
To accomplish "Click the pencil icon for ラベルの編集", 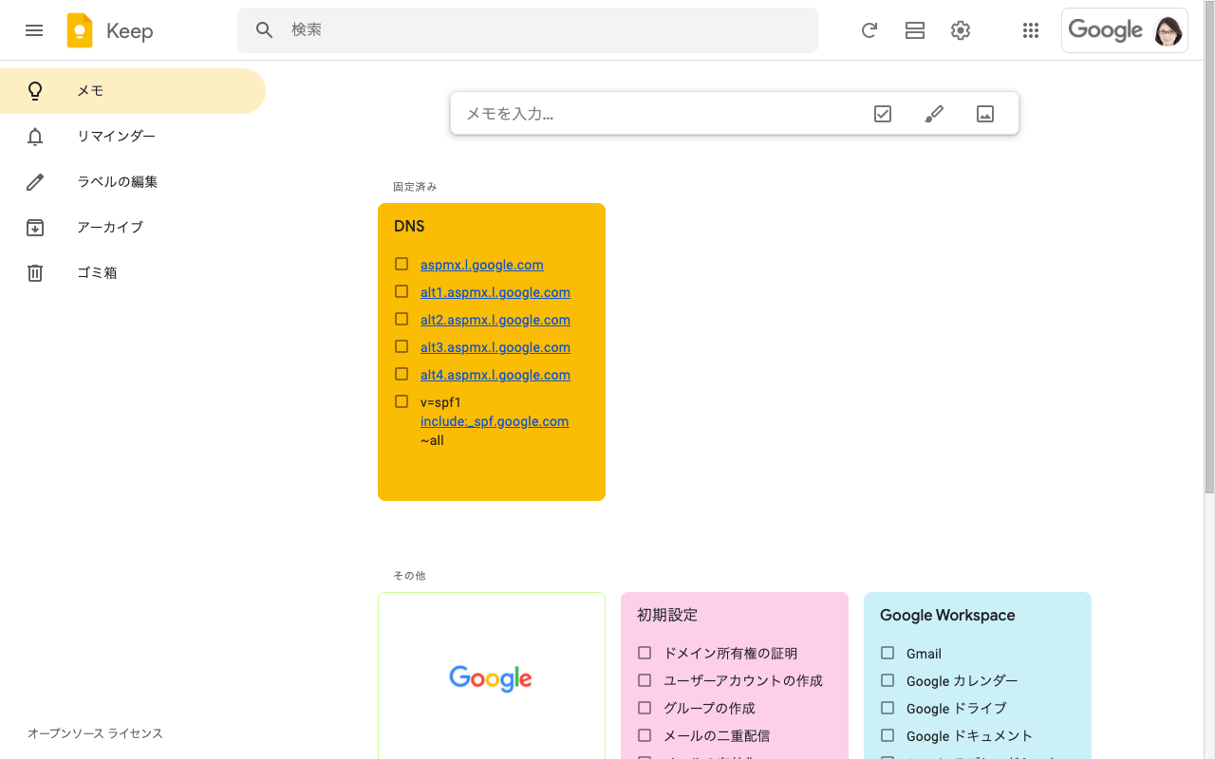I will [35, 182].
